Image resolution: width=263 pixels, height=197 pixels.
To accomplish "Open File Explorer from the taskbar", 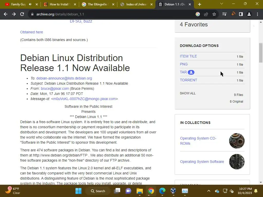I will click(139, 191).
